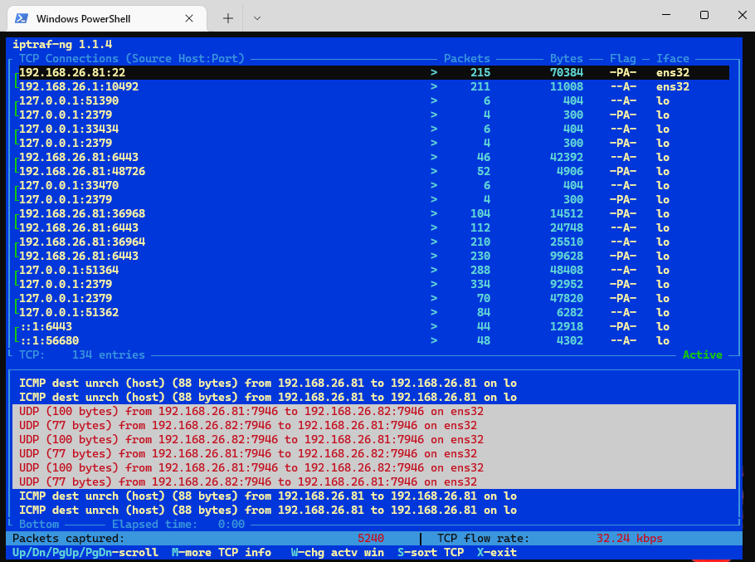Click the W-chg actv win hint
755x562 pixels.
click(x=338, y=552)
